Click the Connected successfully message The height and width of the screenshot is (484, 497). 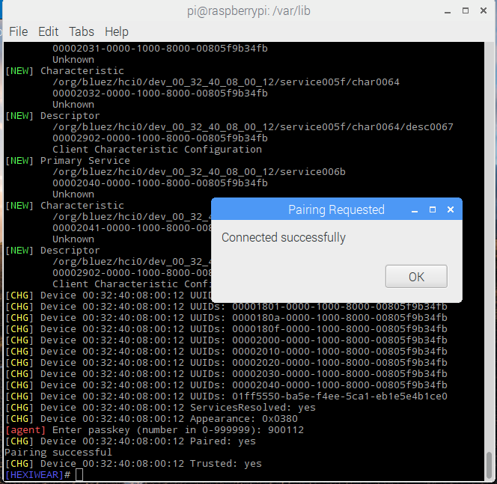pyautogui.click(x=284, y=238)
